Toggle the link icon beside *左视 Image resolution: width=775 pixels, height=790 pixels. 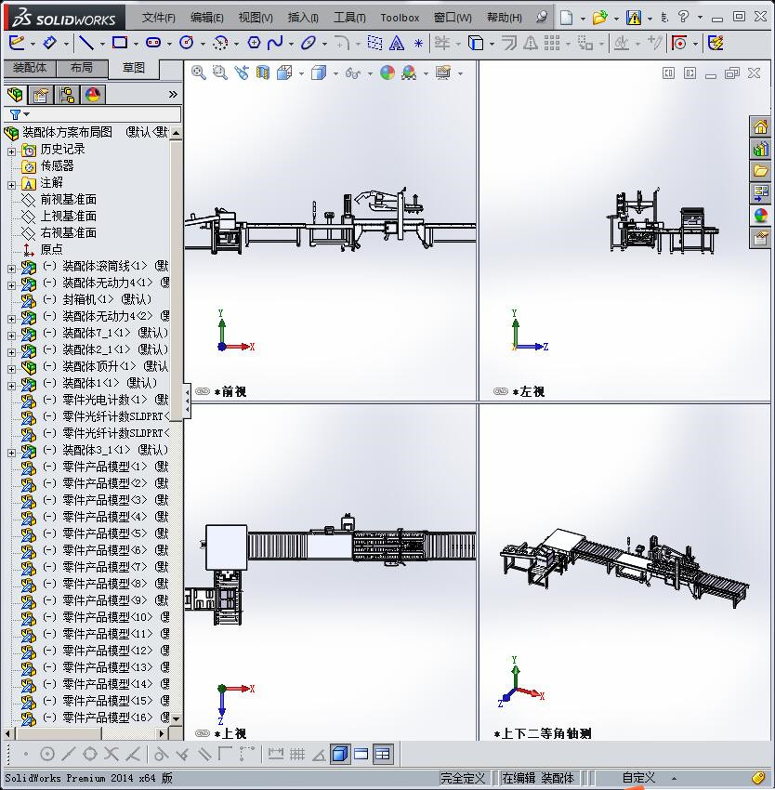(x=501, y=392)
